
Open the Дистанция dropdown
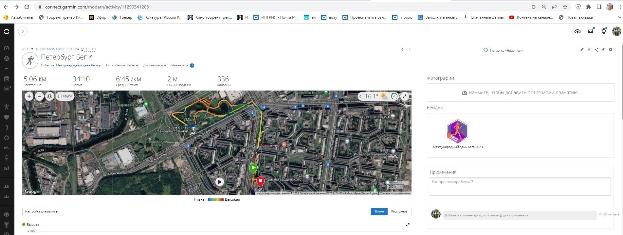point(155,65)
